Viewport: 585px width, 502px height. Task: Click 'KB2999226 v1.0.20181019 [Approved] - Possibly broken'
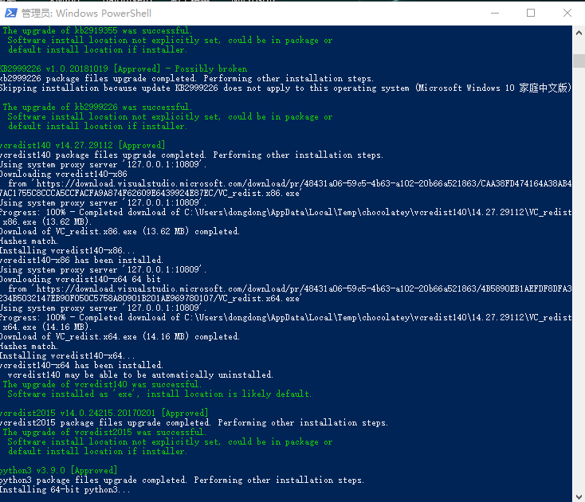[x=124, y=69]
